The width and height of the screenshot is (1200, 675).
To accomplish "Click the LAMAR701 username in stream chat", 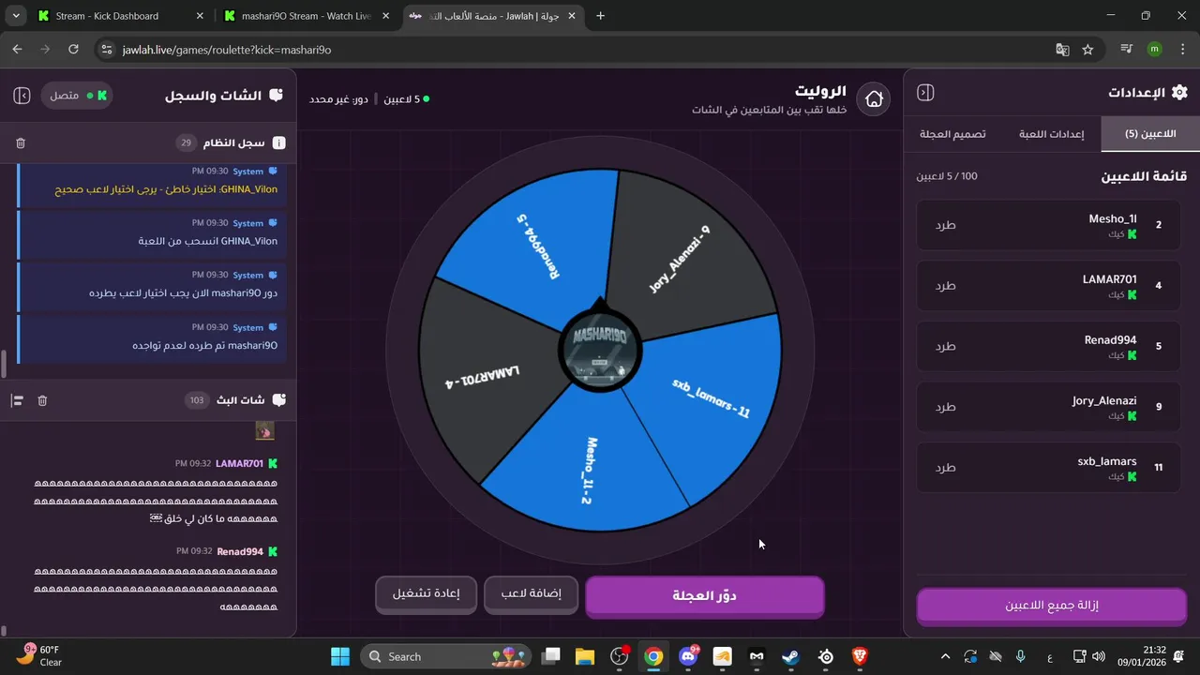I will coord(240,463).
